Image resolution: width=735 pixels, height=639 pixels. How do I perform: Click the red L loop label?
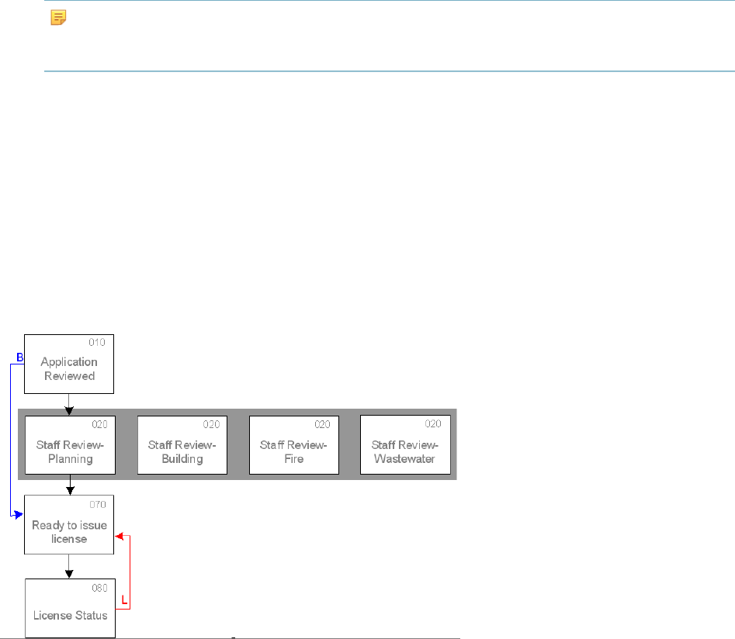[124, 600]
